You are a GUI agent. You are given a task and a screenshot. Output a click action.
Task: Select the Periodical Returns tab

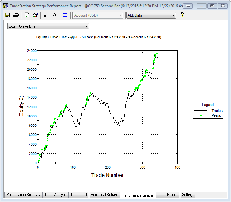[105, 195]
